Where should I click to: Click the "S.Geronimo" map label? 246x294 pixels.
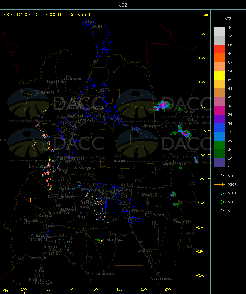tap(184, 112)
